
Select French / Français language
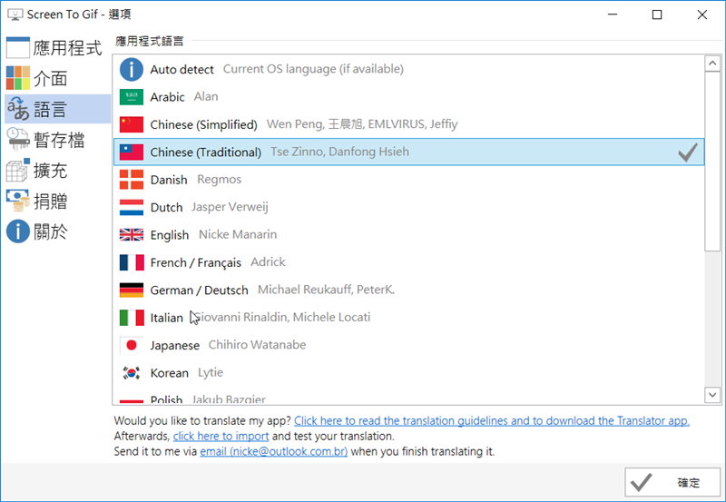(409, 262)
